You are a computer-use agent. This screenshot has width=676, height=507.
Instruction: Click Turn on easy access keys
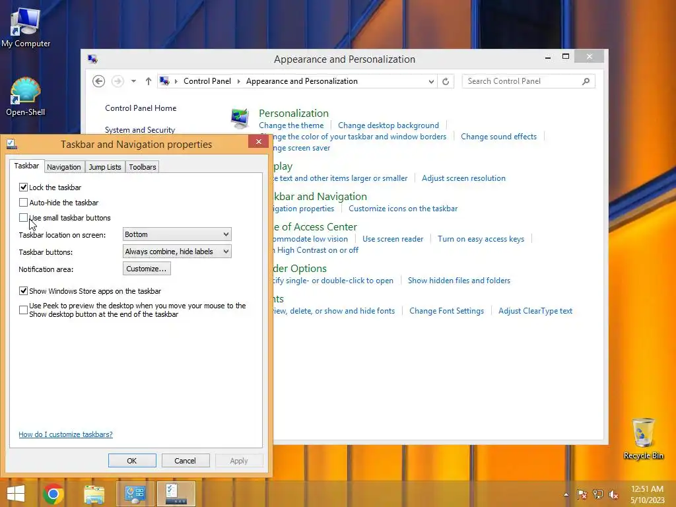481,239
